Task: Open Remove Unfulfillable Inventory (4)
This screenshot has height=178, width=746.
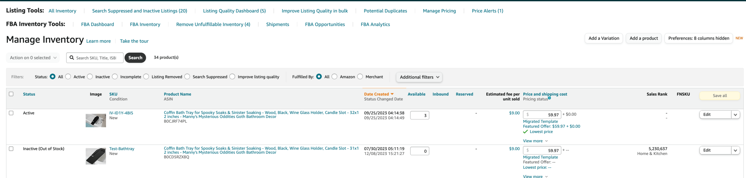Action: 213,24
